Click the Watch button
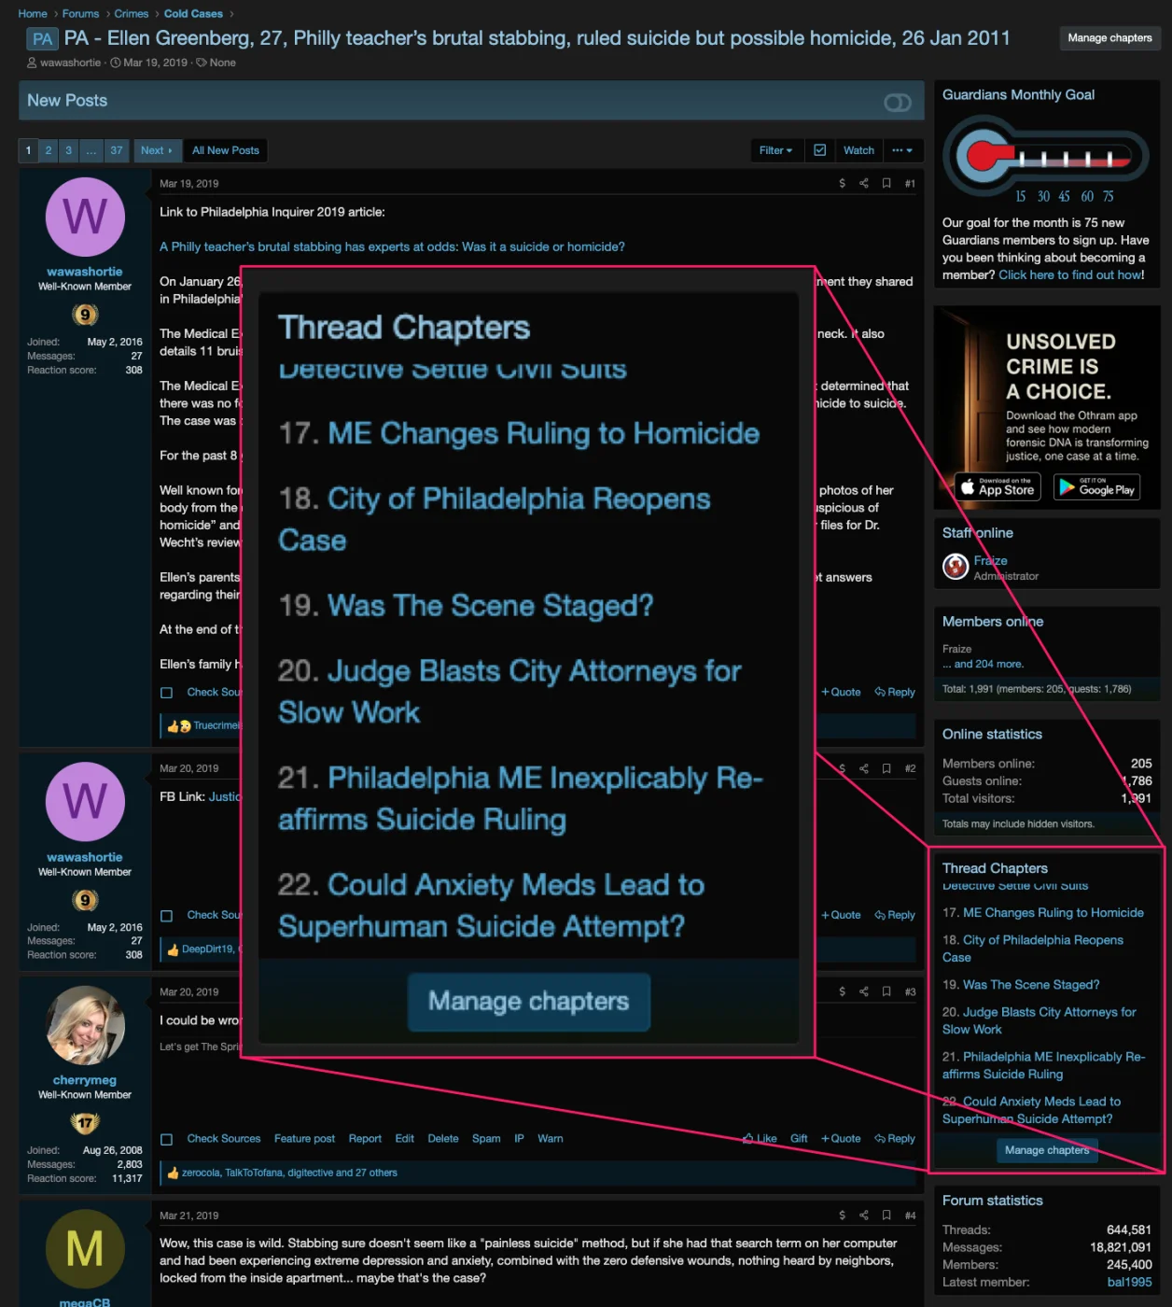Screen dimensions: 1172x1307 (858, 150)
